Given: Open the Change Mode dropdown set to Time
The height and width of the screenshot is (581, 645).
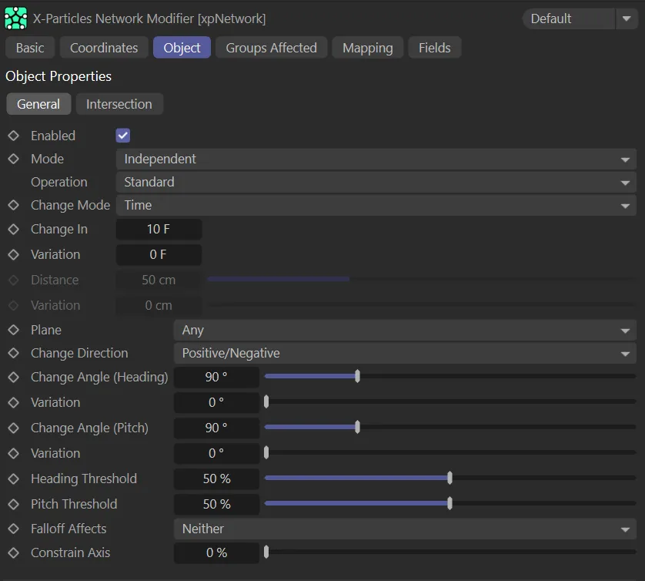Looking at the screenshot, I should pyautogui.click(x=376, y=206).
